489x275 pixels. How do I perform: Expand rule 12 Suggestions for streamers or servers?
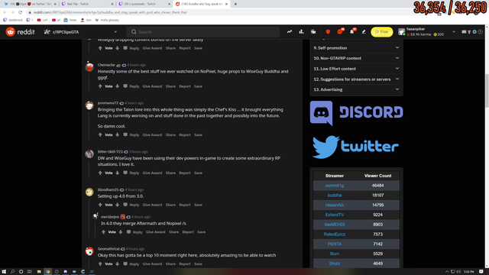pos(356,79)
